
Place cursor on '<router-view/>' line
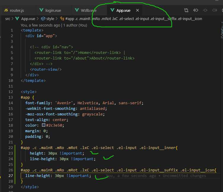[46, 69]
